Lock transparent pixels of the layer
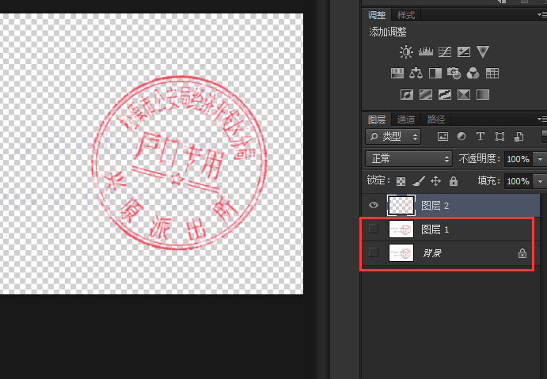Screen dimensions: 547x379 [401, 181]
